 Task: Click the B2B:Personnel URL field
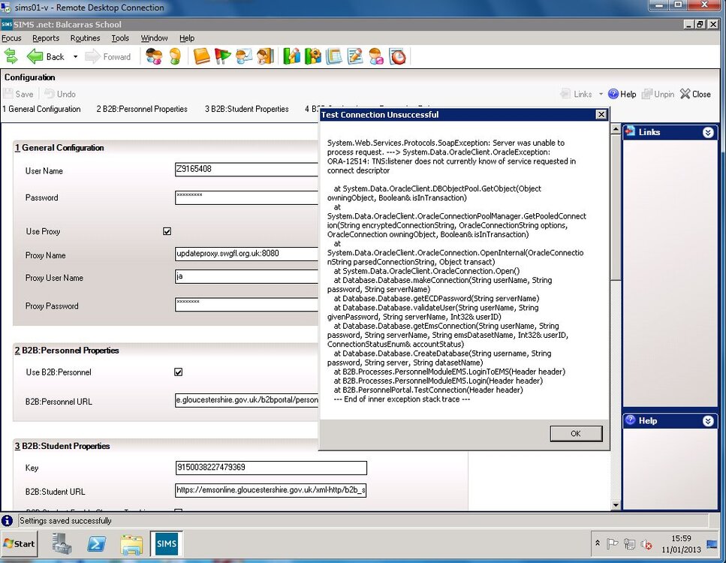[x=247, y=400]
